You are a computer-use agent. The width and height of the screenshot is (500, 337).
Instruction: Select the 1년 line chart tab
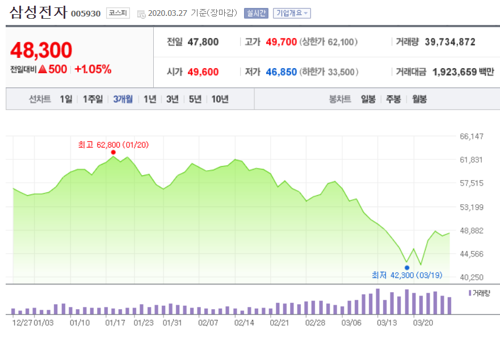coord(150,99)
